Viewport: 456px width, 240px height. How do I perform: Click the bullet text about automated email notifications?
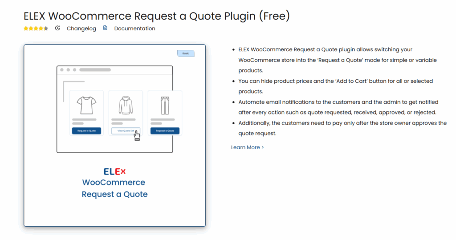(338, 107)
